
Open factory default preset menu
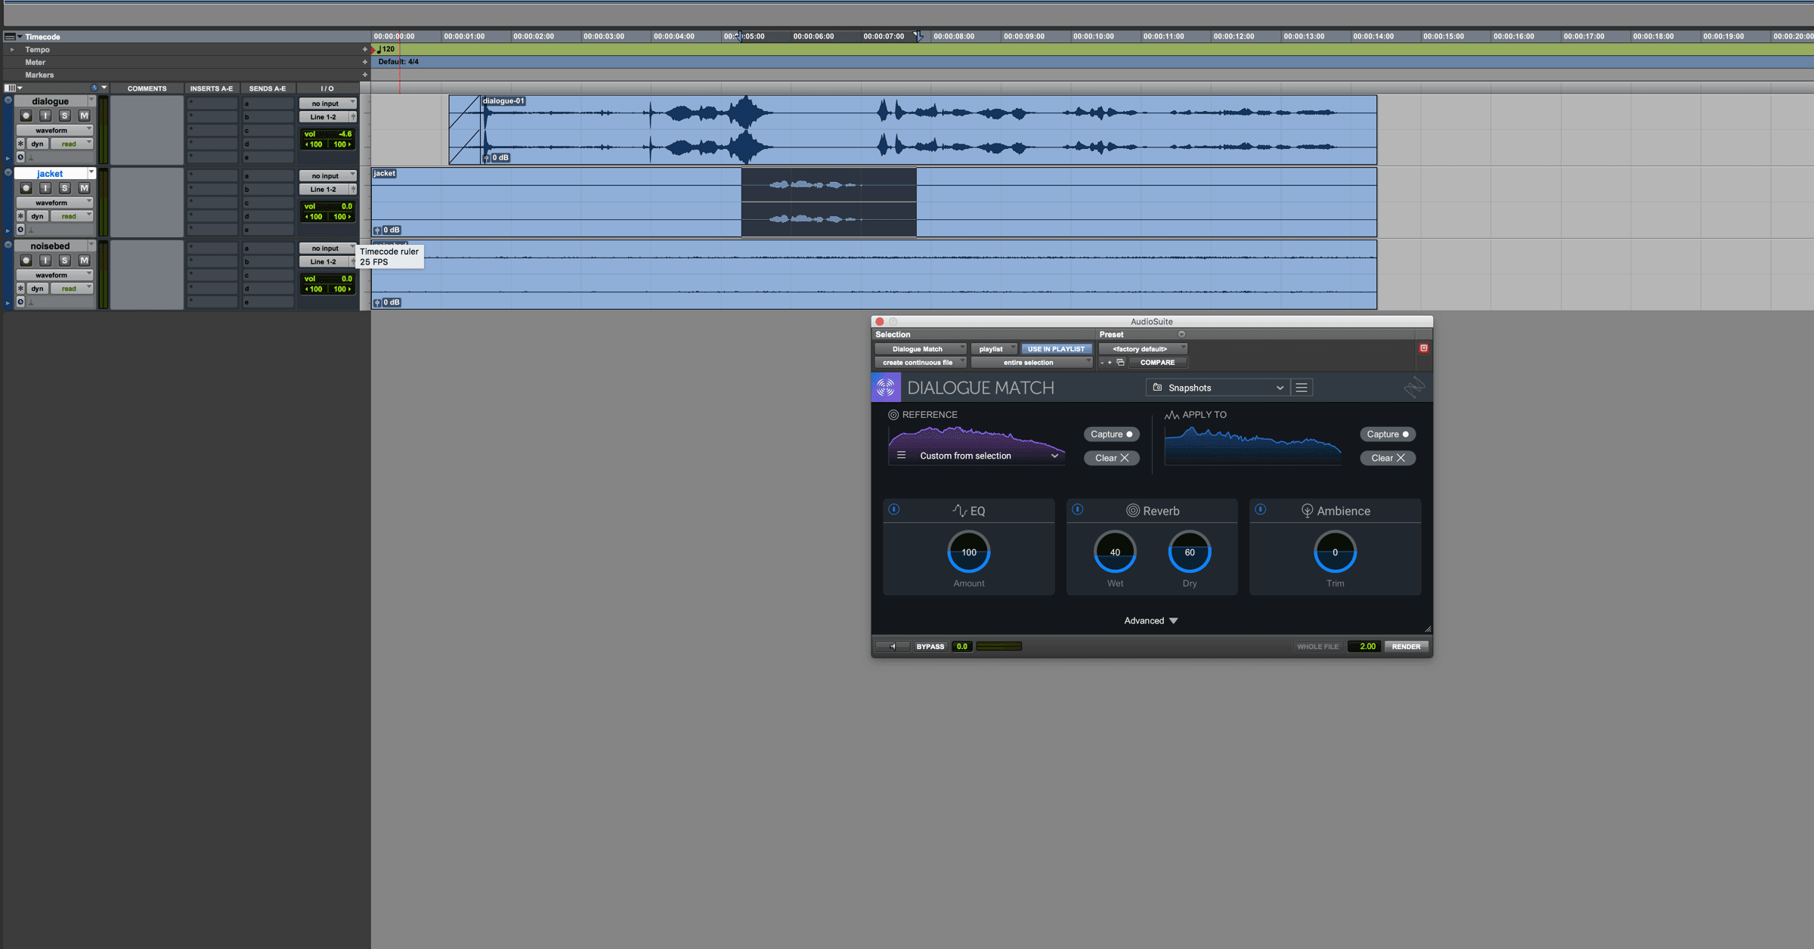[x=1142, y=349]
